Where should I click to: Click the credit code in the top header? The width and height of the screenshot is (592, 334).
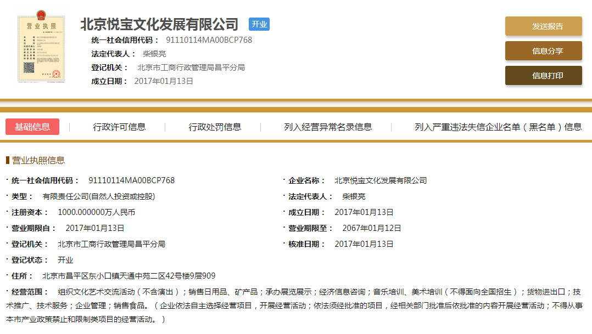(209, 40)
